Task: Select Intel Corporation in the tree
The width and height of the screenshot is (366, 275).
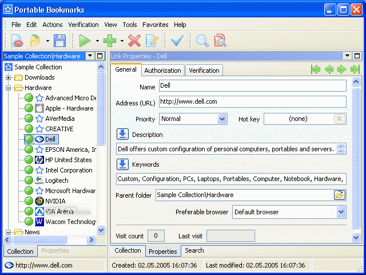Action: pos(69,170)
